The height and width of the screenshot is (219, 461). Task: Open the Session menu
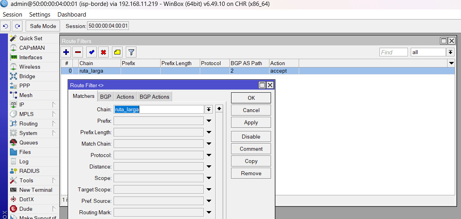tap(12, 14)
